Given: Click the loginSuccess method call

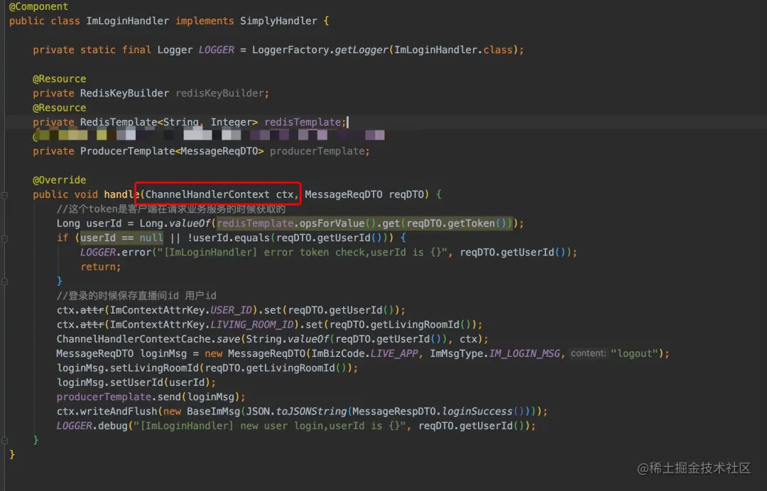Looking at the screenshot, I should coord(477,412).
